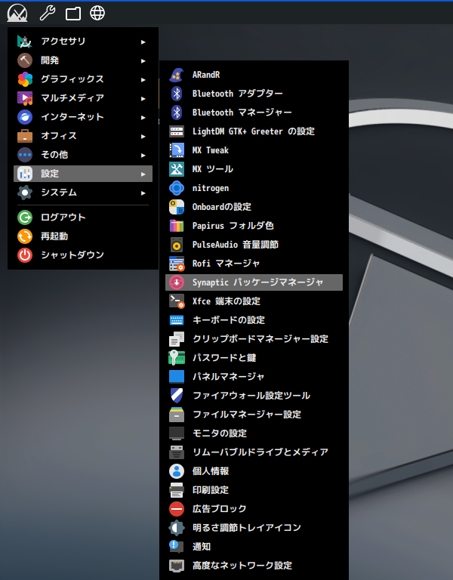The width and height of the screenshot is (453, 580).
Task: Click the マルチメディア film icon
Action: point(25,98)
